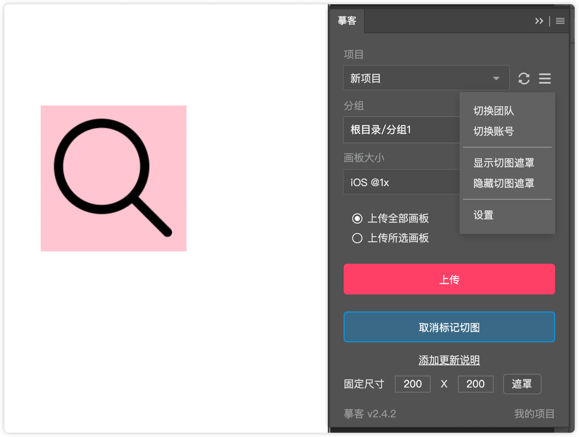Switch to the 摹客 panel tab
Viewport: 579px width, 437px height.
click(346, 20)
